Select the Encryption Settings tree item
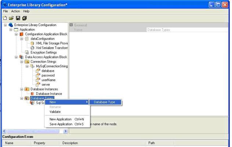The width and height of the screenshot is (232, 147). [44, 53]
